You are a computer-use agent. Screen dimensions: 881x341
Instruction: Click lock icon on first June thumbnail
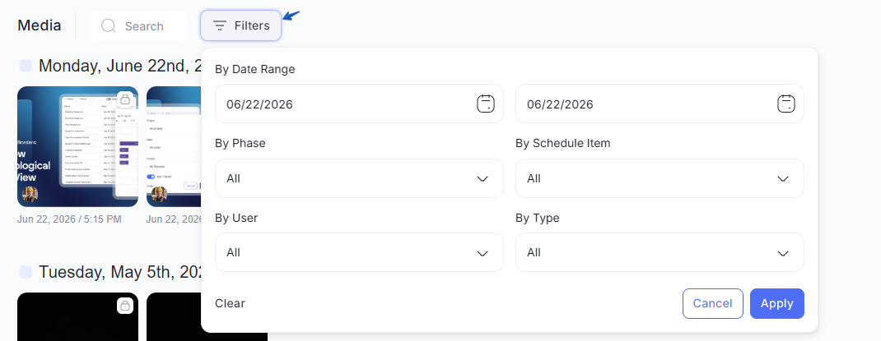click(x=125, y=99)
